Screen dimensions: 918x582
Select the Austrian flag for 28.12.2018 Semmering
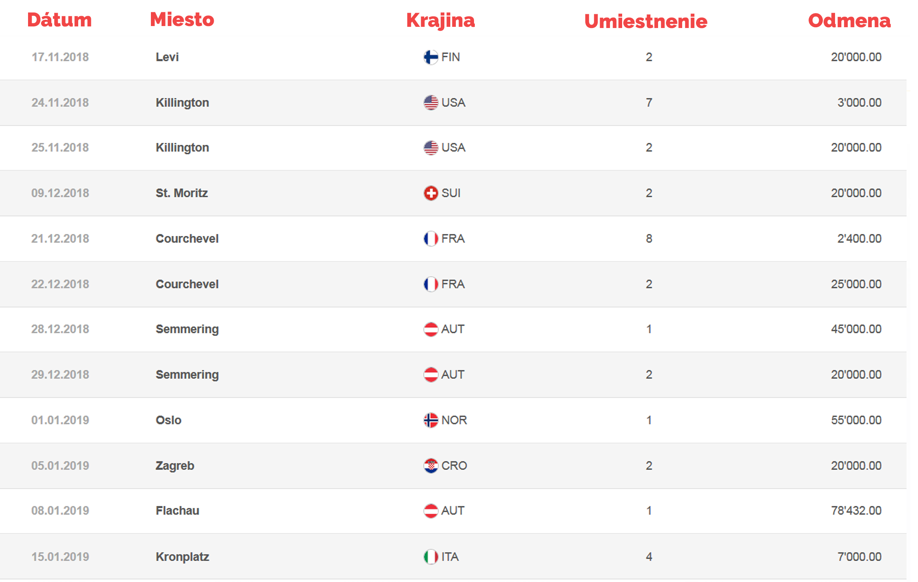tap(431, 329)
